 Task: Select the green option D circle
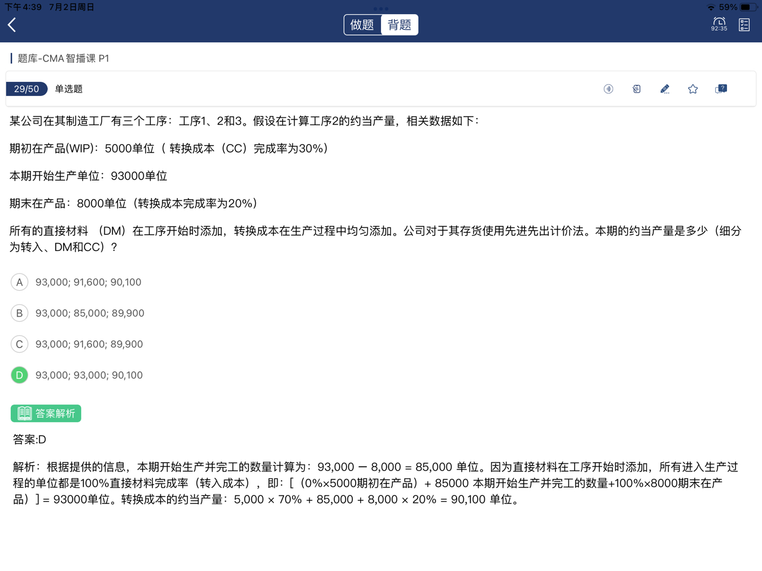[x=19, y=375]
